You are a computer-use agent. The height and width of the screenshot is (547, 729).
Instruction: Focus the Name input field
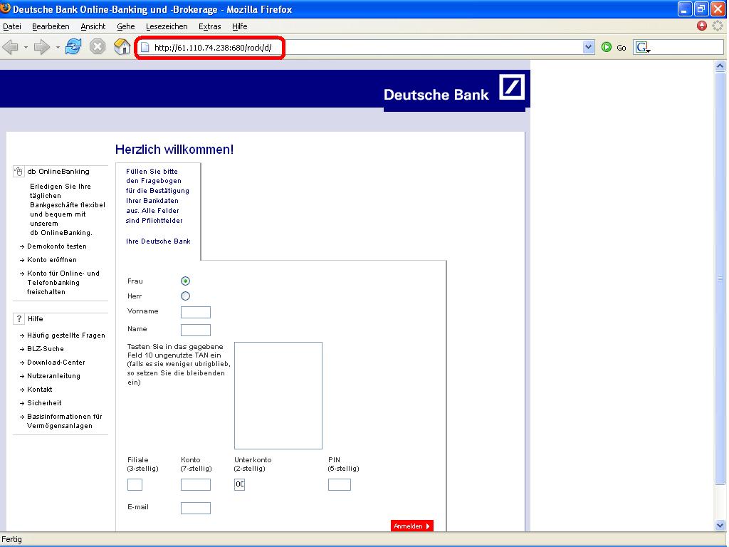[x=196, y=330]
